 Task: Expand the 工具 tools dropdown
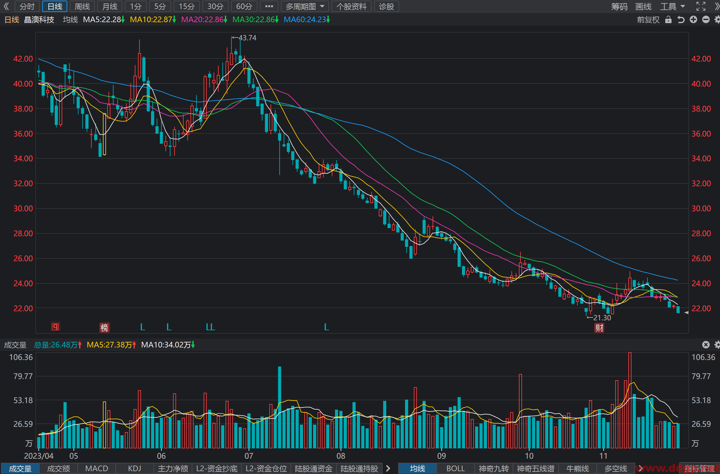click(672, 6)
